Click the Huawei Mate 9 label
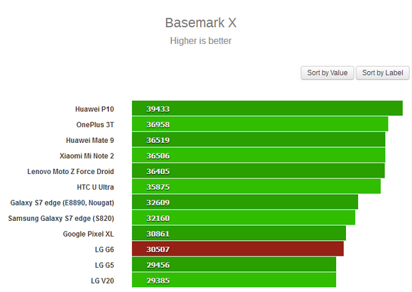The image size is (412, 292). coord(90,140)
